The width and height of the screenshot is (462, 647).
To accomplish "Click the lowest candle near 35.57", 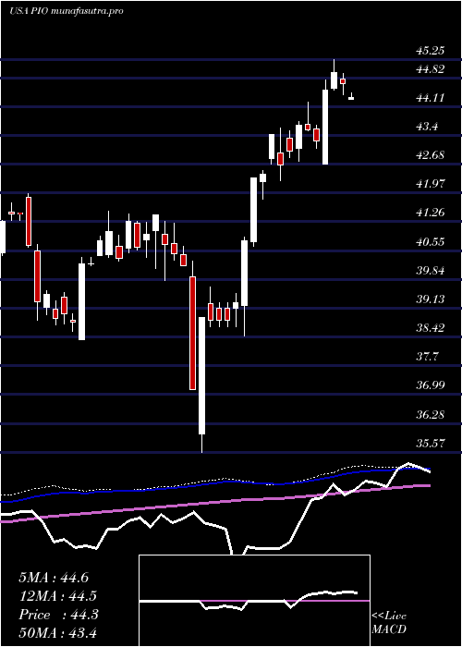I will pos(201,385).
